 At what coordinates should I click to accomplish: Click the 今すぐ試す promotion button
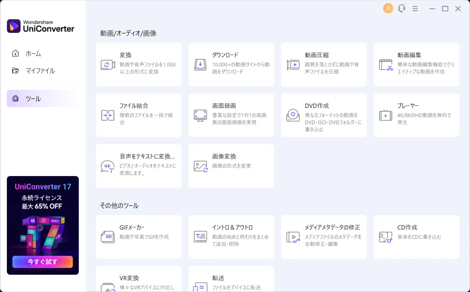42,262
